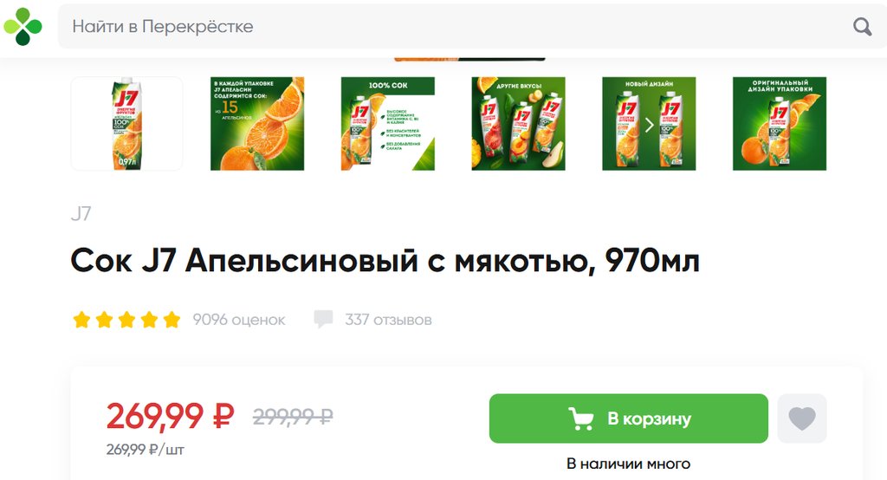This screenshot has height=480, width=887.
Task: Toggle the heart favorite button
Action: click(802, 418)
